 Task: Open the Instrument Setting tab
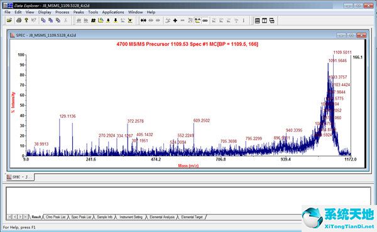tap(131, 217)
